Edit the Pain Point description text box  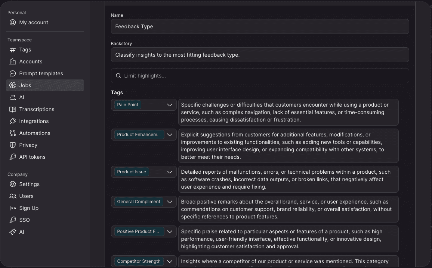(288, 112)
